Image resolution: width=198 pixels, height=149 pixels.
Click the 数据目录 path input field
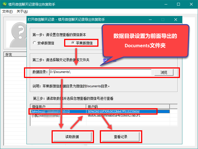click(x=100, y=72)
